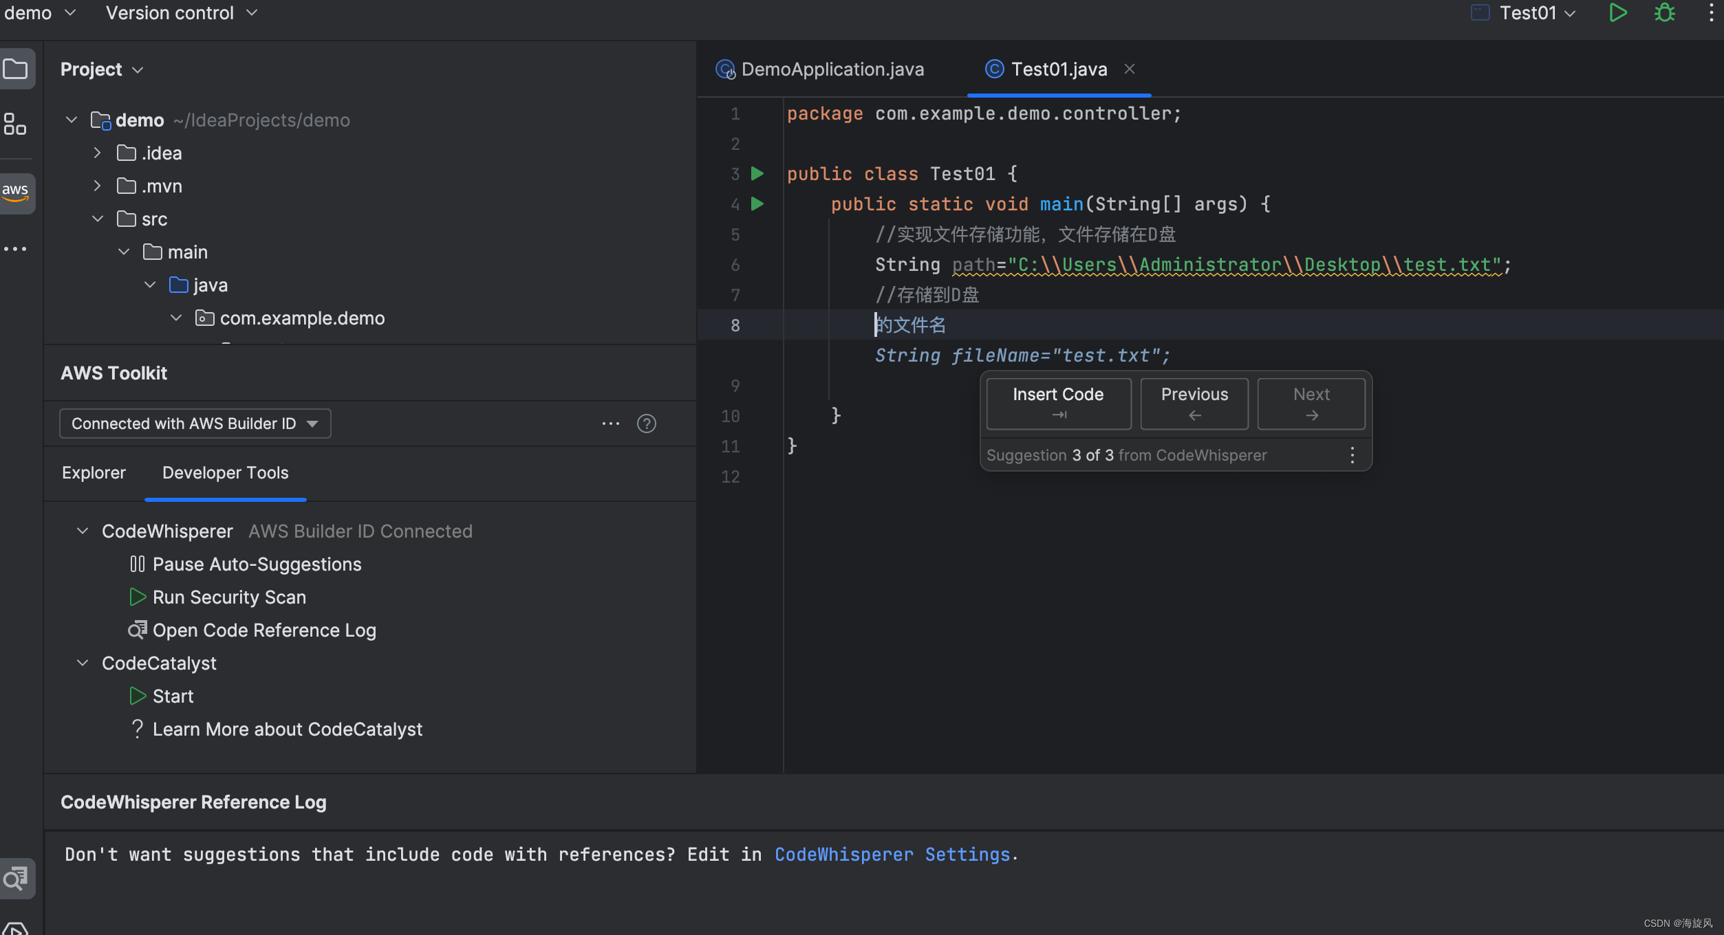Switch to the DemoApplication.java tab

pyautogui.click(x=820, y=69)
